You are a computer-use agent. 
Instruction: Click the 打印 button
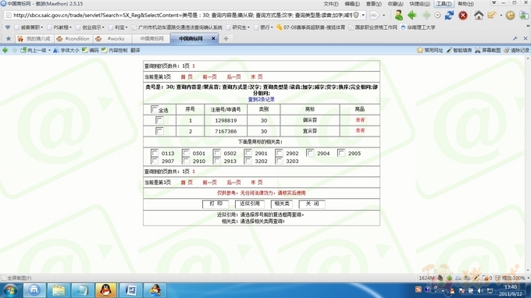pos(216,204)
